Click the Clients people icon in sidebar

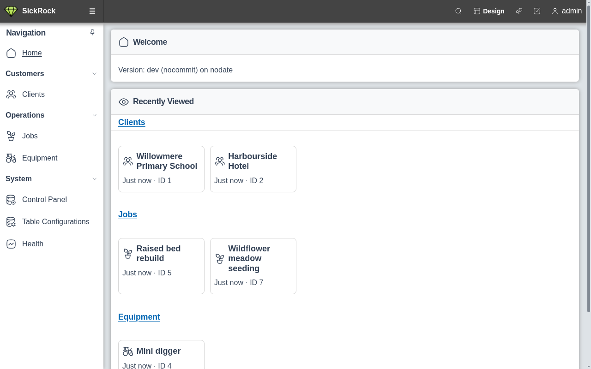11,95
